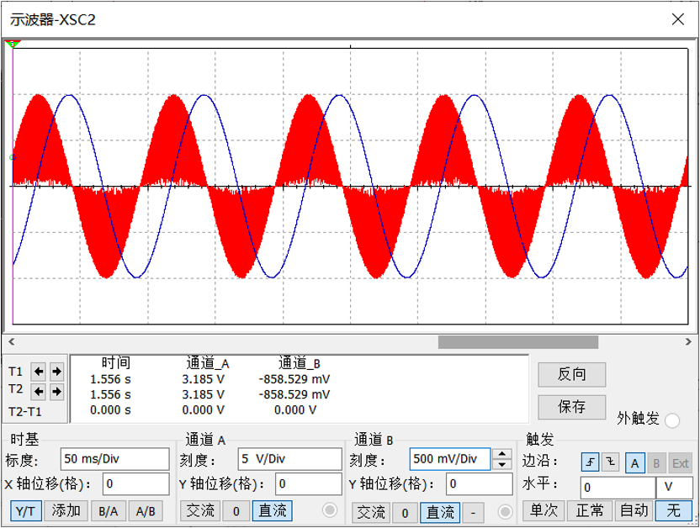Set Channel A coupling to 0

point(236,511)
